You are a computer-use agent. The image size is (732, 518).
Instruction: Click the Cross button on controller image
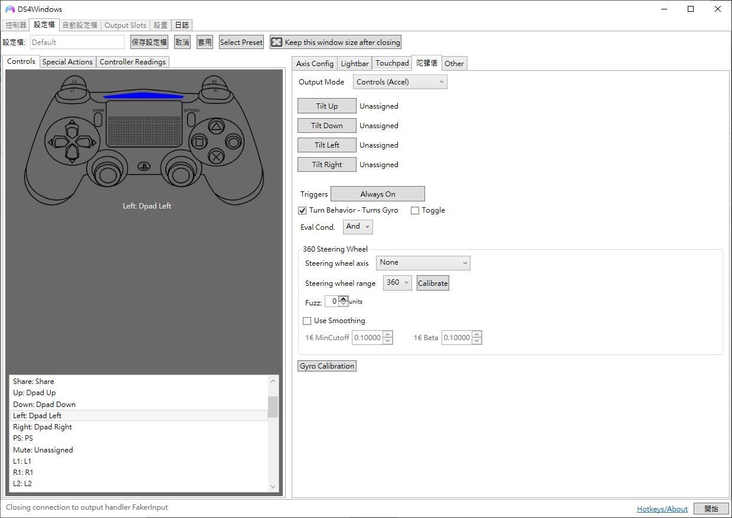pyautogui.click(x=217, y=157)
